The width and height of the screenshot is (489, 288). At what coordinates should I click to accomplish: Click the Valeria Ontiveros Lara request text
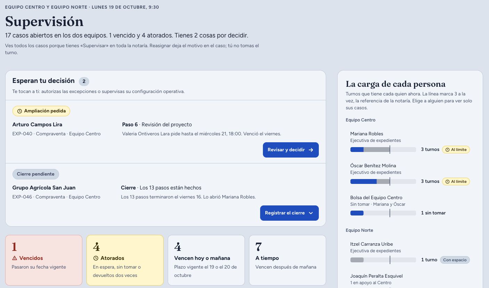[201, 134]
